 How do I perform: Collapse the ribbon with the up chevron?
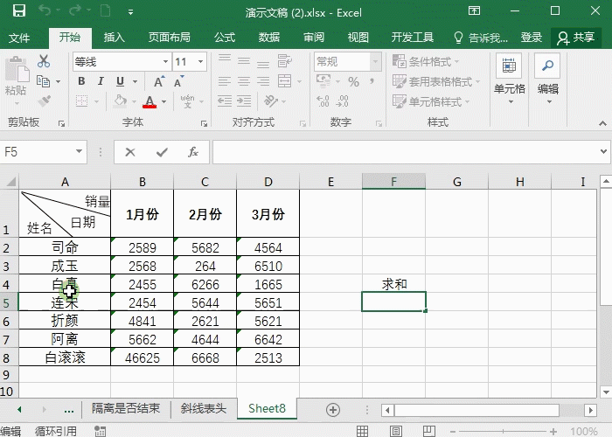coord(602,123)
